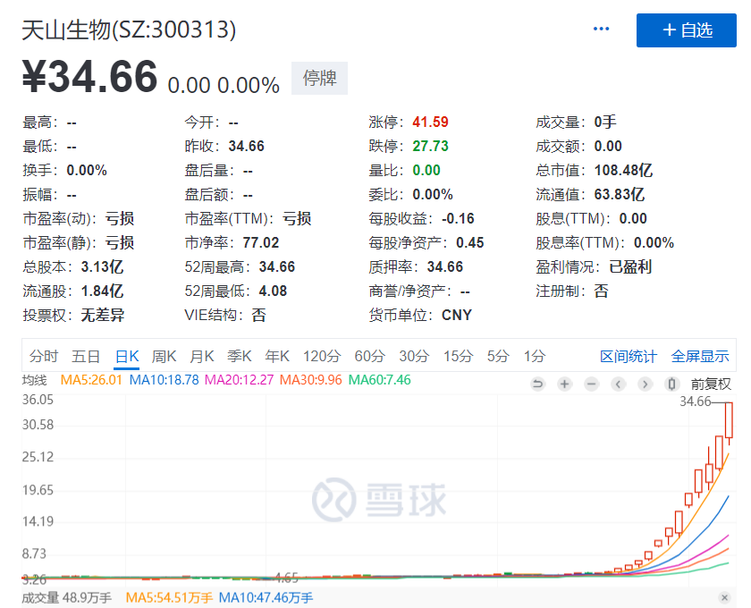Click the stock title 天山生物(SZ:300313)
This screenshot has width=751, height=608.
click(x=129, y=30)
